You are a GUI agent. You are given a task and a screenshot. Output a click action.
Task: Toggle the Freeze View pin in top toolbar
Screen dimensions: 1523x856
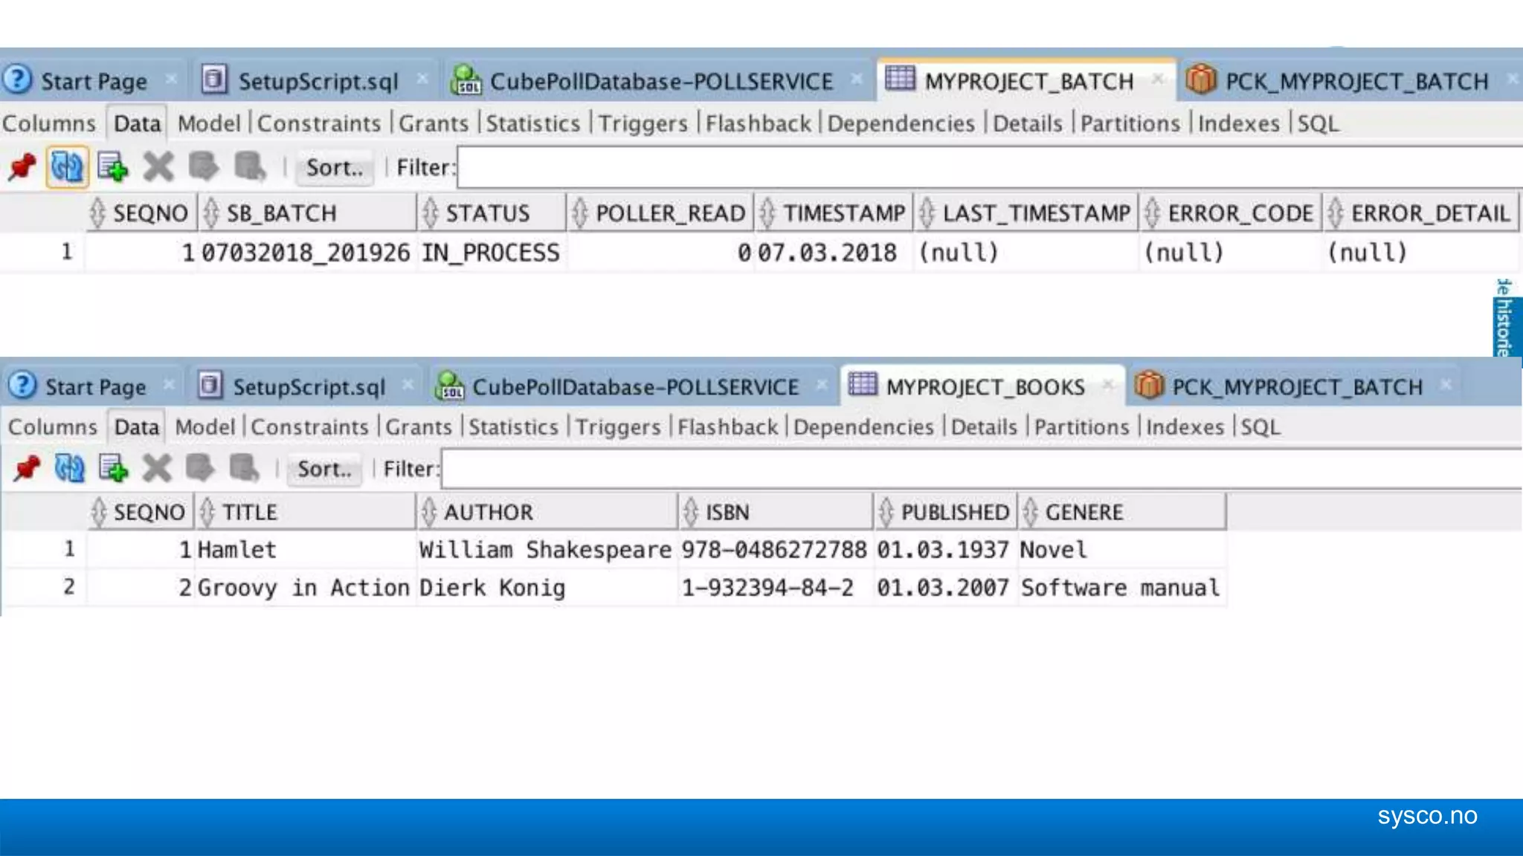pos(22,167)
